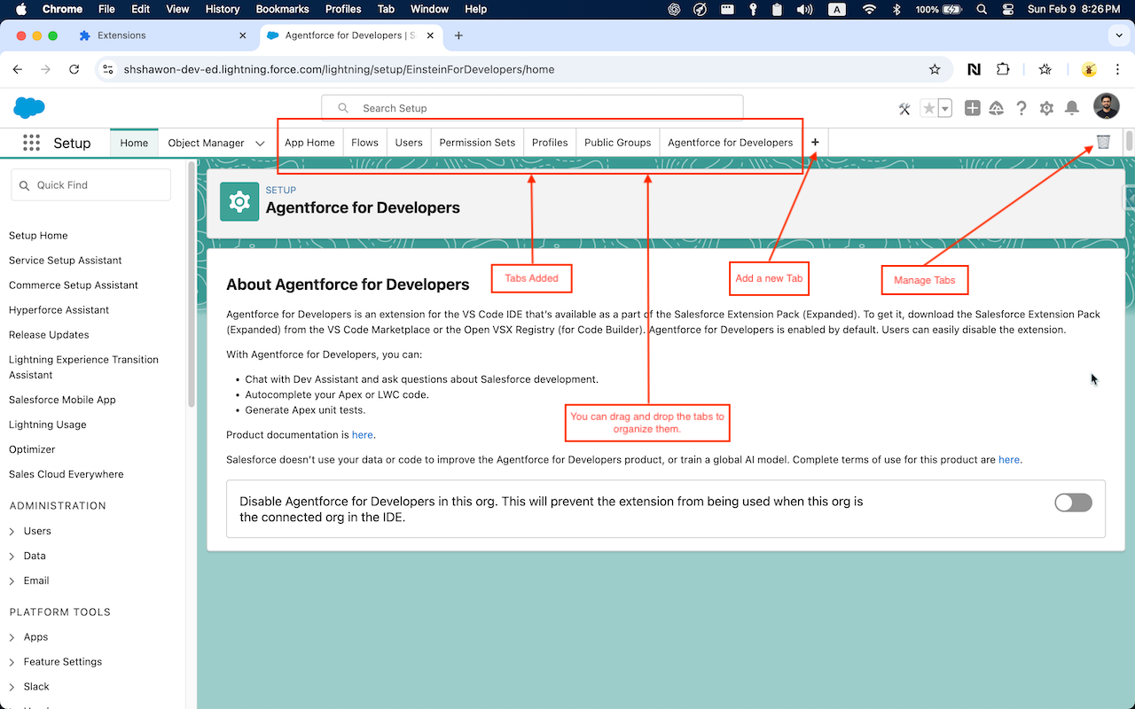Image resolution: width=1135 pixels, height=709 pixels.
Task: Click the Quick Find box
Action: [x=90, y=185]
